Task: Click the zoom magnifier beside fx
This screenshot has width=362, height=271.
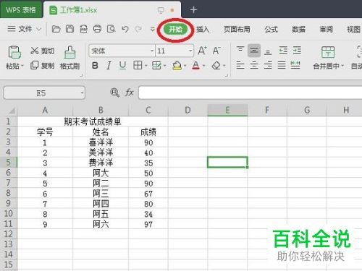Action: pyautogui.click(x=114, y=93)
